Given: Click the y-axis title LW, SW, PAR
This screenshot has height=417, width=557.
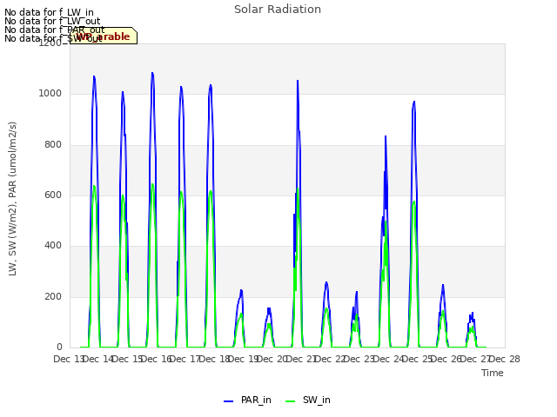Looking at the screenshot, I should pos(12,199).
